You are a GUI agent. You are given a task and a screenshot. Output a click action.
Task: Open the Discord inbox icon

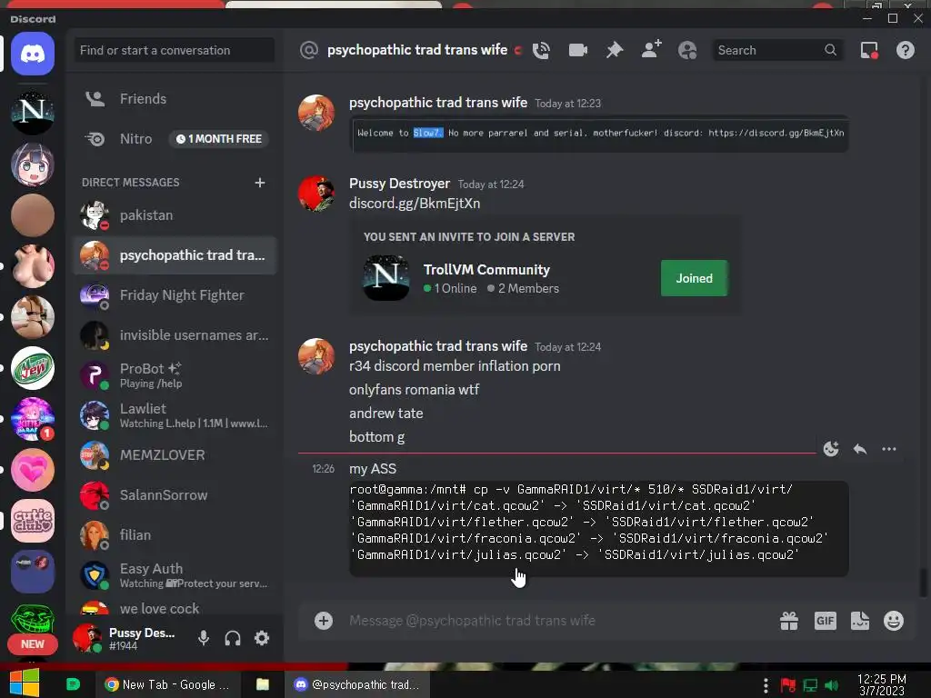pyautogui.click(x=869, y=51)
